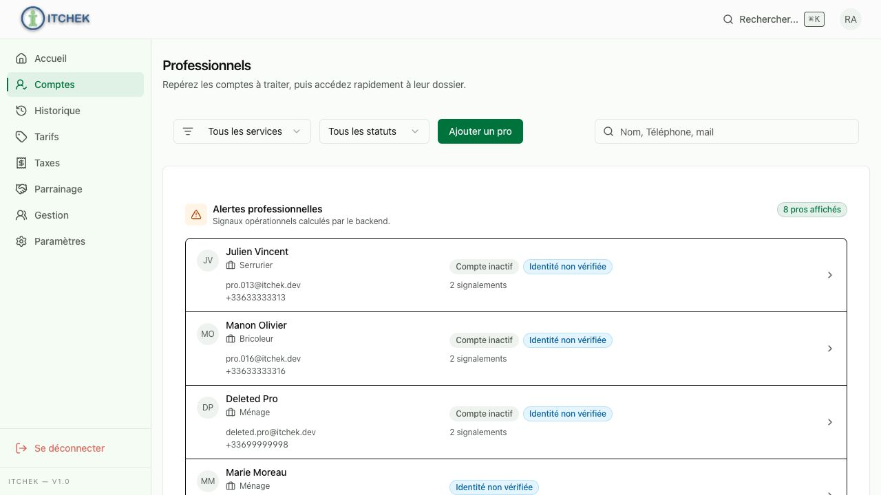Click briefcase icon beside Bricoleur
The image size is (881, 495).
tap(231, 339)
